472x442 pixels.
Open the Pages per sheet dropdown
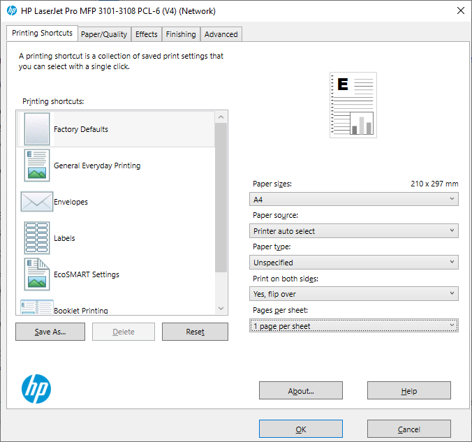point(354,326)
